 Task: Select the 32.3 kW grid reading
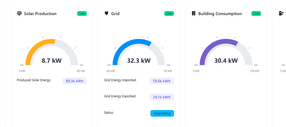(139, 61)
